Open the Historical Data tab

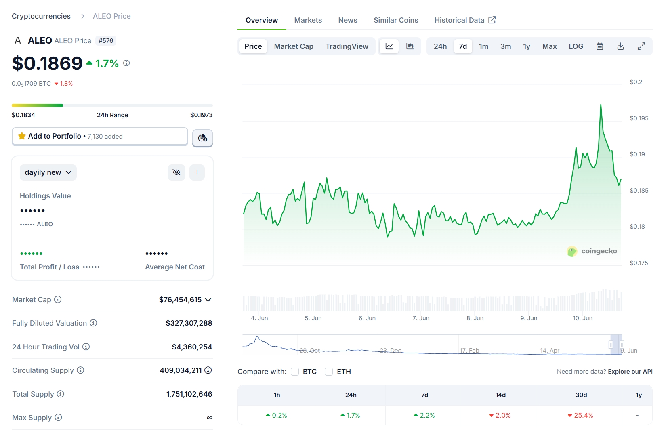pyautogui.click(x=465, y=20)
